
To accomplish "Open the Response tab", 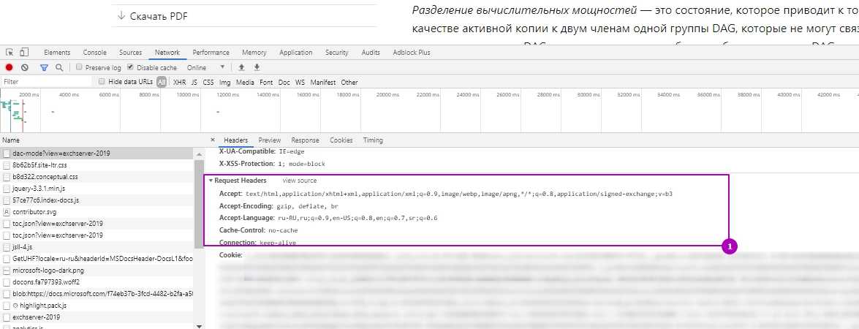I will (x=305, y=140).
